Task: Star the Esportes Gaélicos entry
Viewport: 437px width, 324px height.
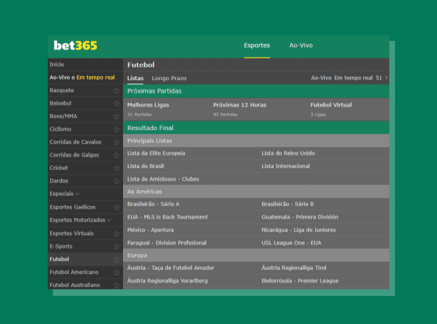Action: tap(117, 207)
